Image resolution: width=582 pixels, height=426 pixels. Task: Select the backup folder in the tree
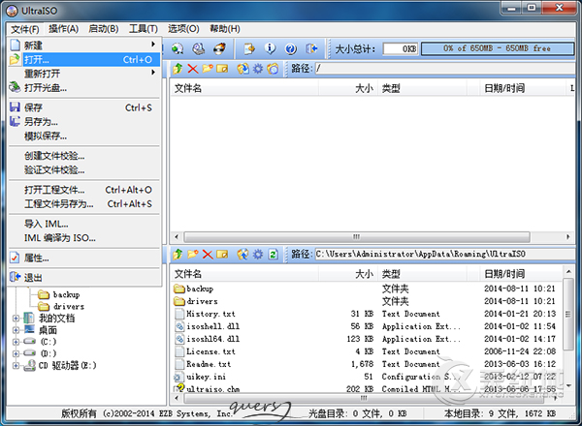(x=66, y=294)
